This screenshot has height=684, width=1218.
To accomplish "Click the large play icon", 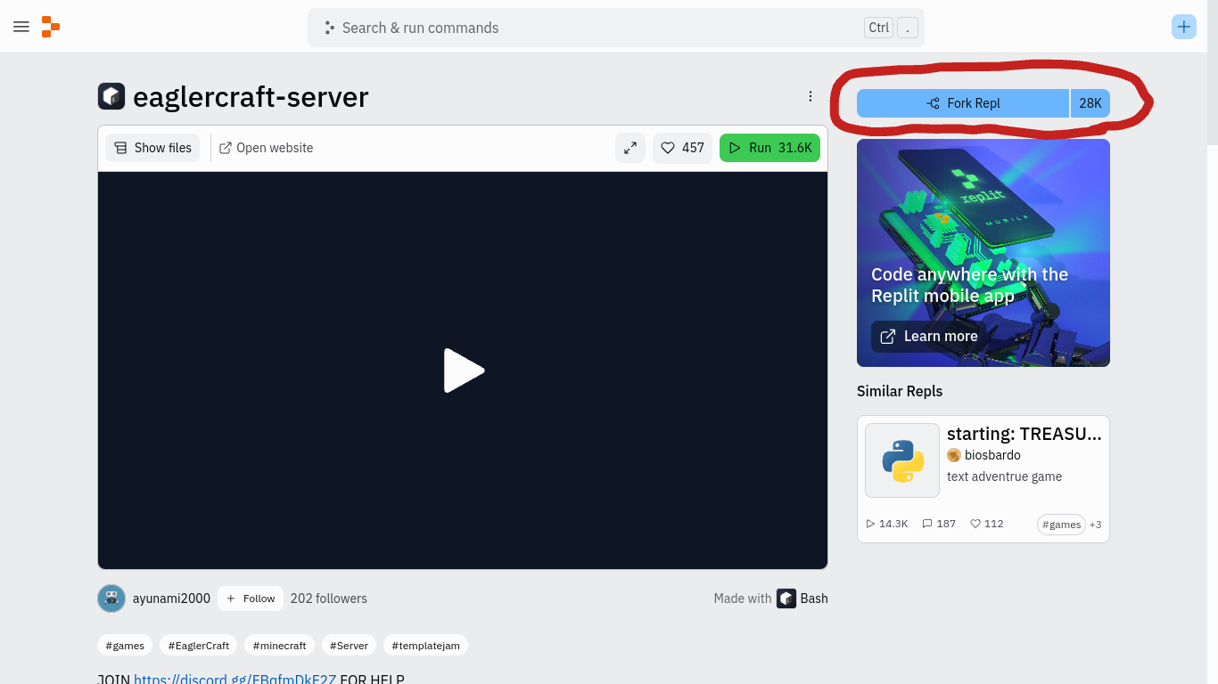I will 464,370.
